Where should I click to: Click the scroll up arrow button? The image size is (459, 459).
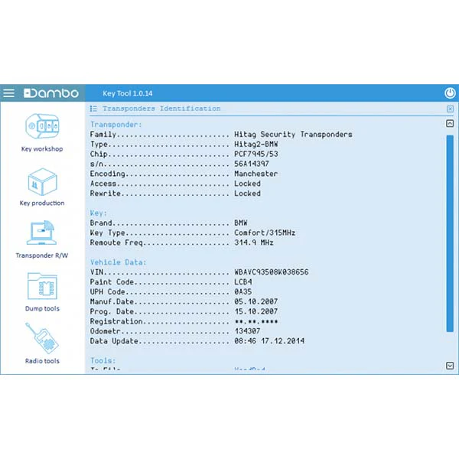450,123
